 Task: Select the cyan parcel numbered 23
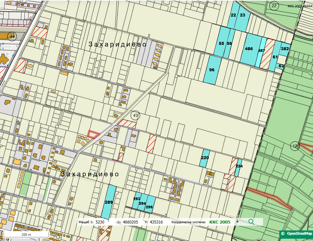point(243,16)
